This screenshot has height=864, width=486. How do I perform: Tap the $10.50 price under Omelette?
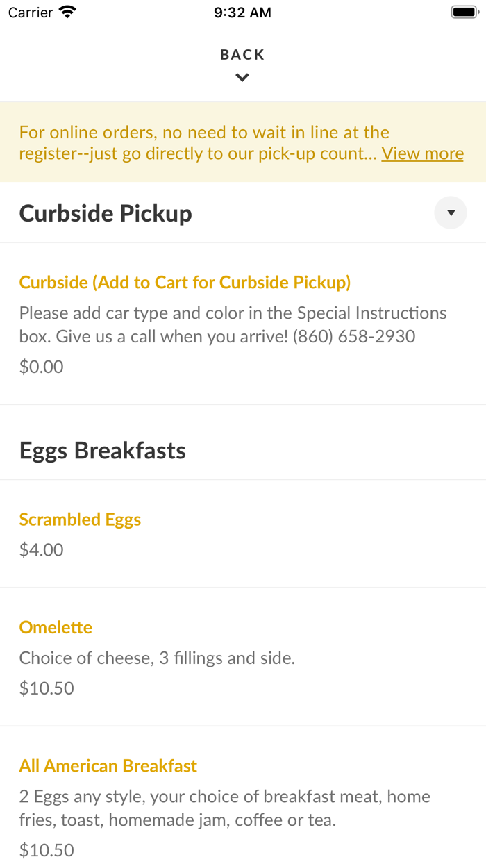47,688
